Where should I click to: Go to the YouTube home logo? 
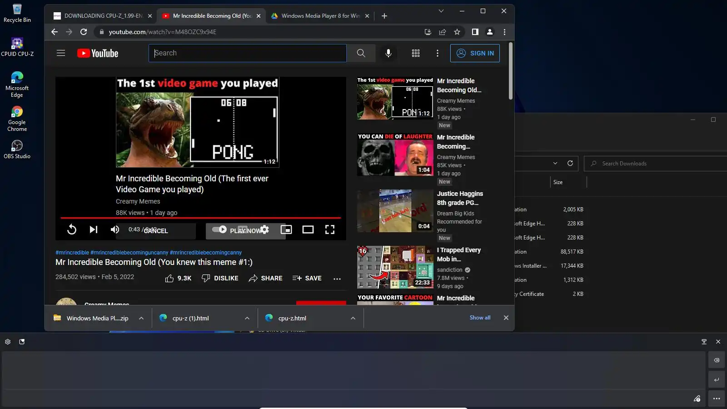click(x=98, y=53)
